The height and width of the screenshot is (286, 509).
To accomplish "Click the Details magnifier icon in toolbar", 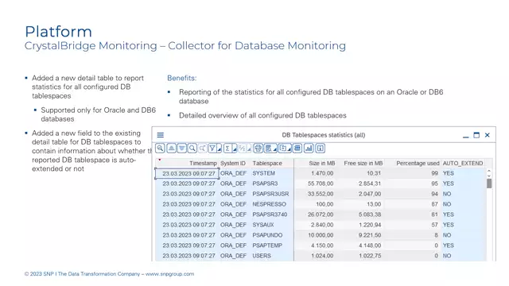I will click(160, 149).
